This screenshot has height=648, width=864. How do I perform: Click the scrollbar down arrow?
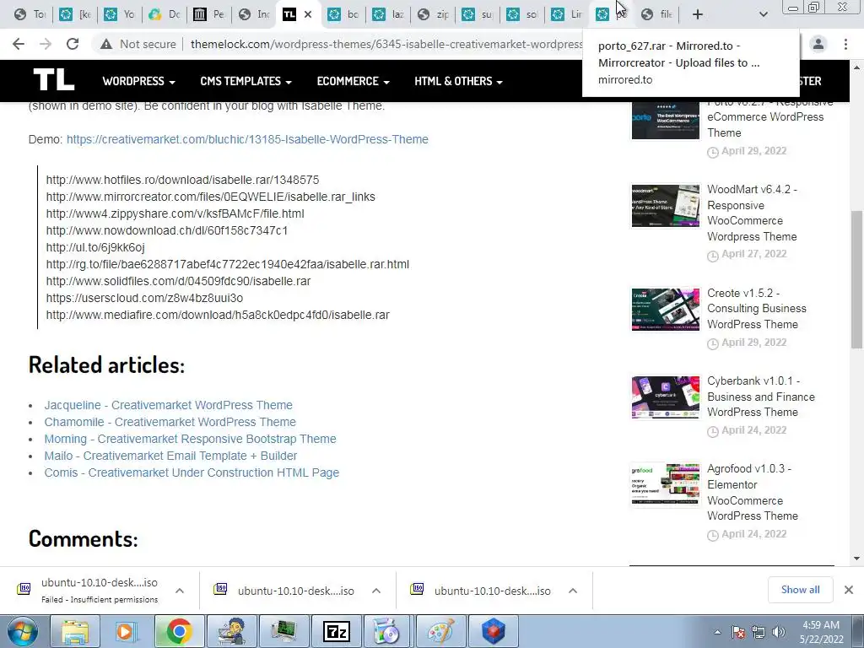[x=857, y=559]
